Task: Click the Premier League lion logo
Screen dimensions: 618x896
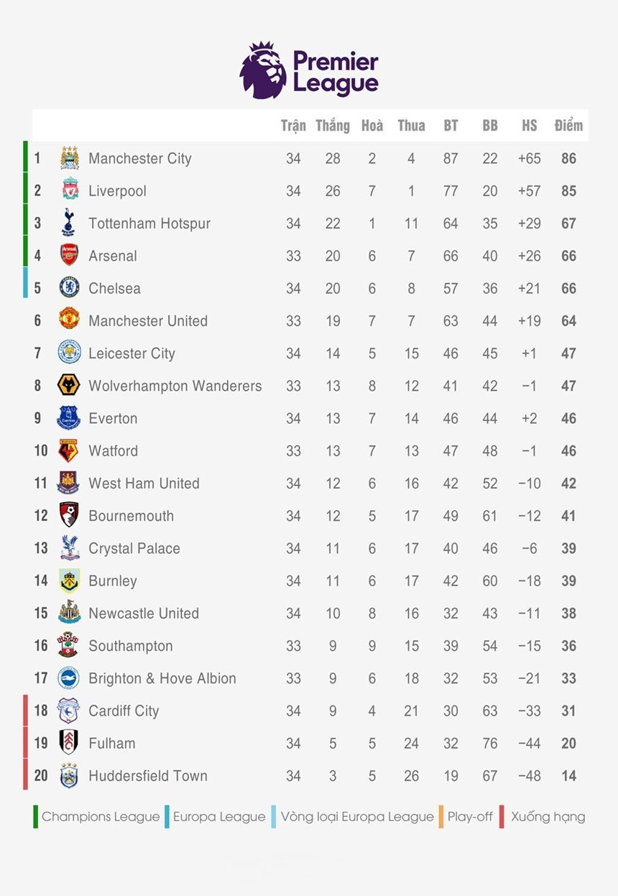Action: (263, 70)
